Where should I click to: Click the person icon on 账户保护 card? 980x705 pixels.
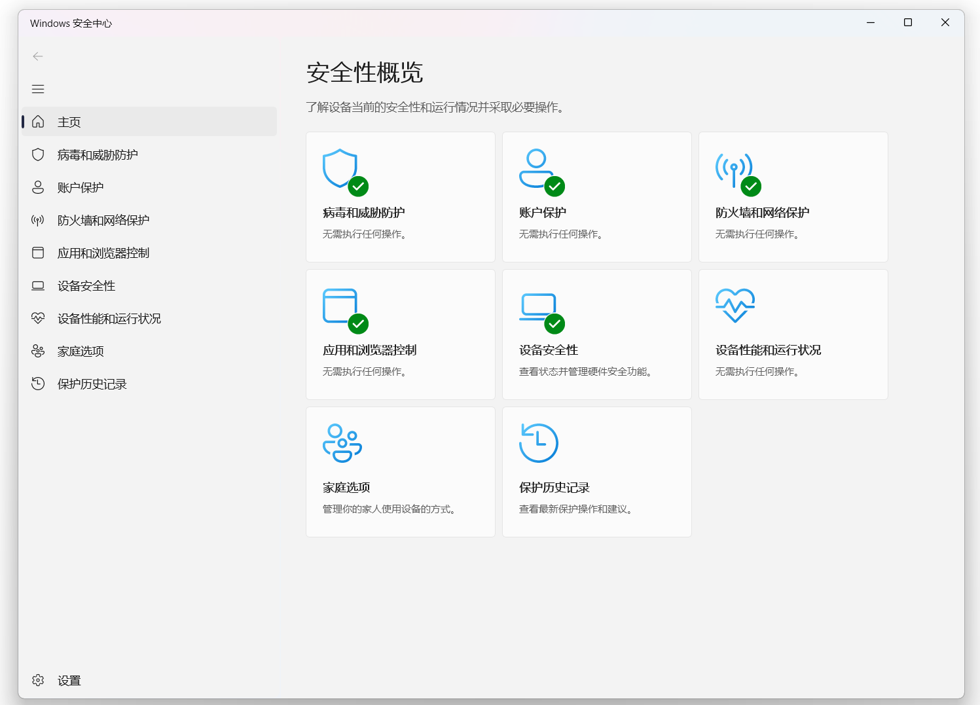pos(536,168)
